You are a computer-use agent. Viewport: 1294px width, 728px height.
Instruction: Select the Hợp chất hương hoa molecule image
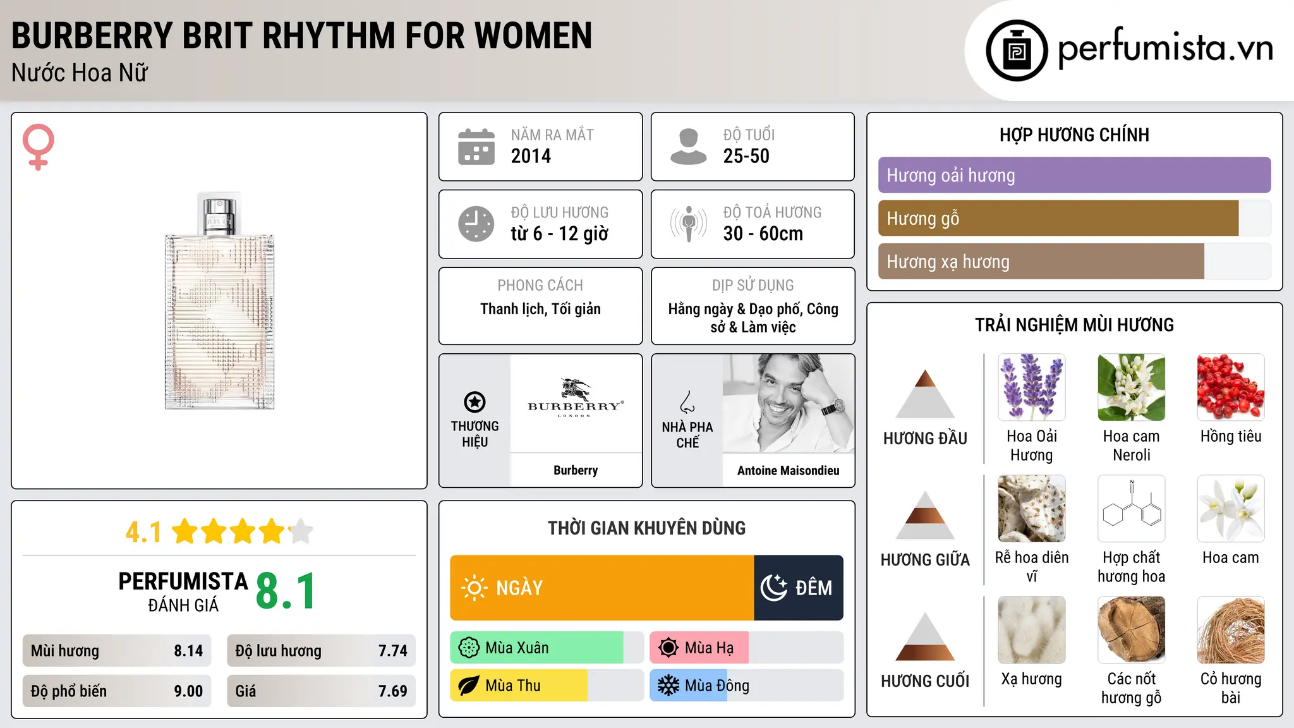click(1132, 509)
